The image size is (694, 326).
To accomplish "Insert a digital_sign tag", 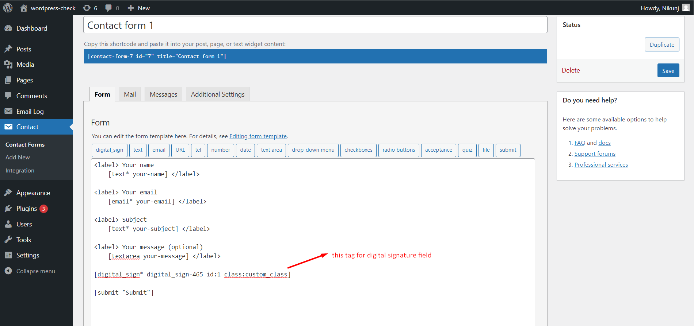I will (110, 150).
